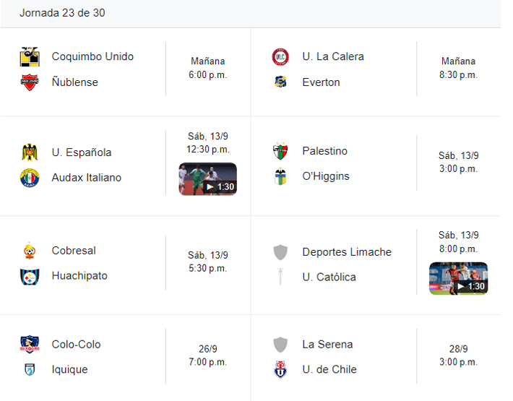This screenshot has width=513, height=401.
Task: Open the Everton team name link
Action: pos(321,82)
